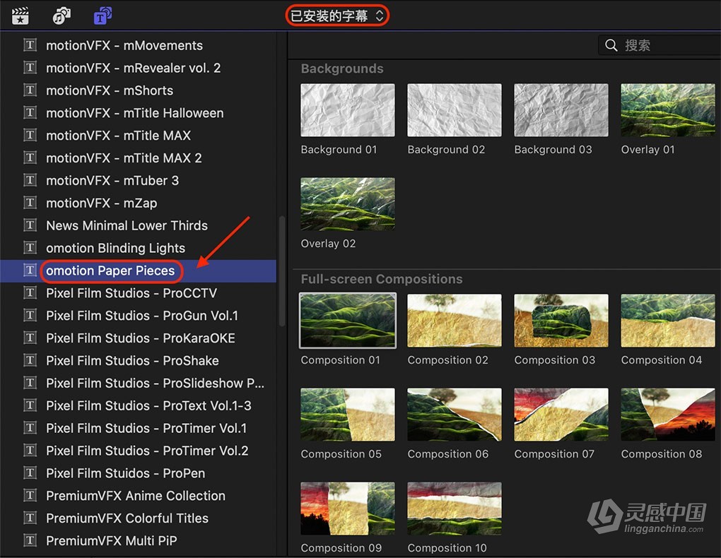Select Composition 09 thumbnail

click(348, 509)
